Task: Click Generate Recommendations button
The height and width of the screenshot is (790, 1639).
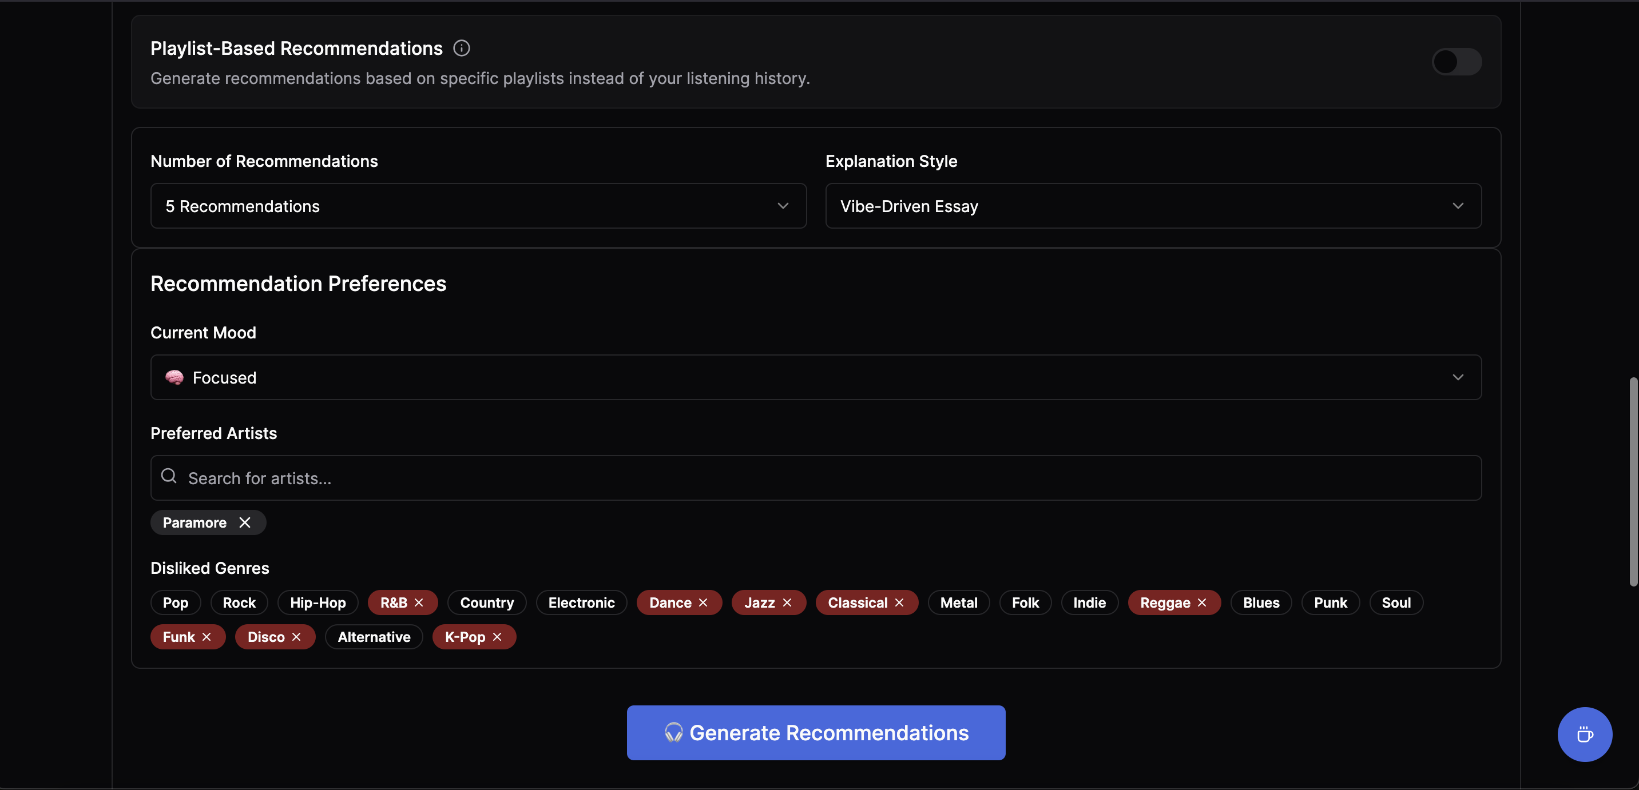Action: (x=816, y=733)
